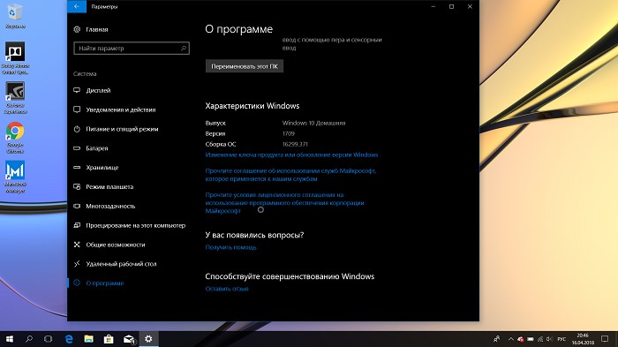Open Питание и спящий режим section

tap(116, 129)
